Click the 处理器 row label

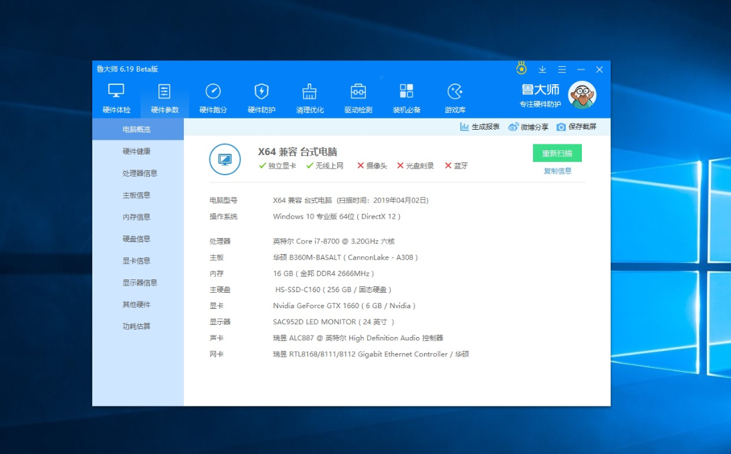[220, 241]
